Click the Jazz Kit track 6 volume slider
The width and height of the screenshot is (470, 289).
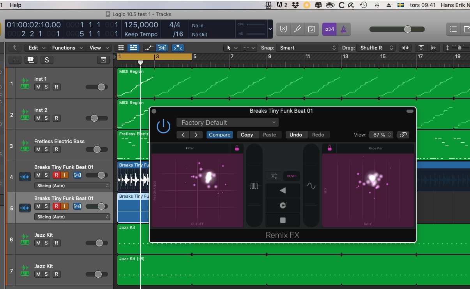[x=97, y=243]
